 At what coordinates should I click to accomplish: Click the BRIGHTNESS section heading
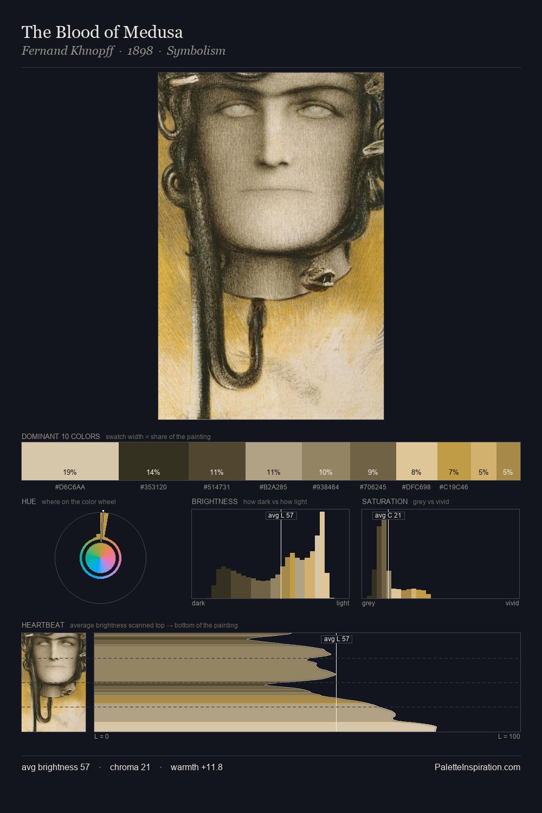click(215, 501)
